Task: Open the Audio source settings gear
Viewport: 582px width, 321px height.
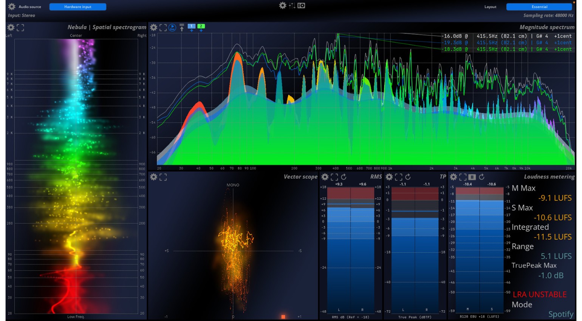Action: pos(11,6)
